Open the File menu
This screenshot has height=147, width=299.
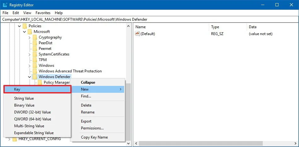point(5,13)
